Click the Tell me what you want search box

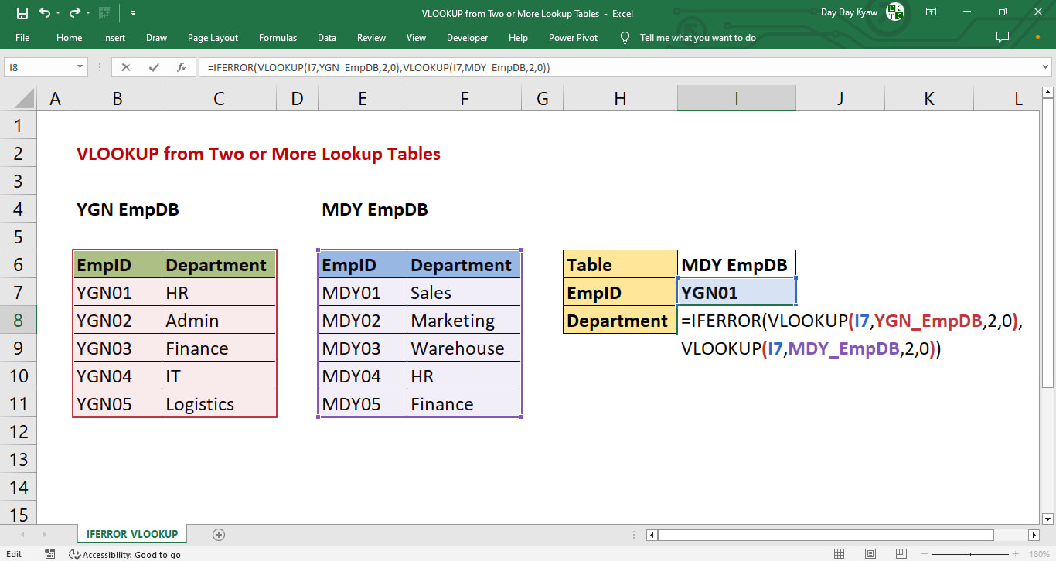coord(698,37)
